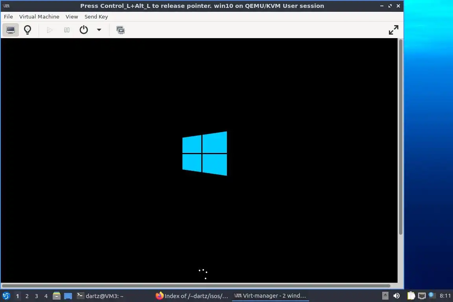The image size is (453, 302).
Task: Switch to Firefox Index of /~dartz/isos window
Action: click(x=192, y=296)
